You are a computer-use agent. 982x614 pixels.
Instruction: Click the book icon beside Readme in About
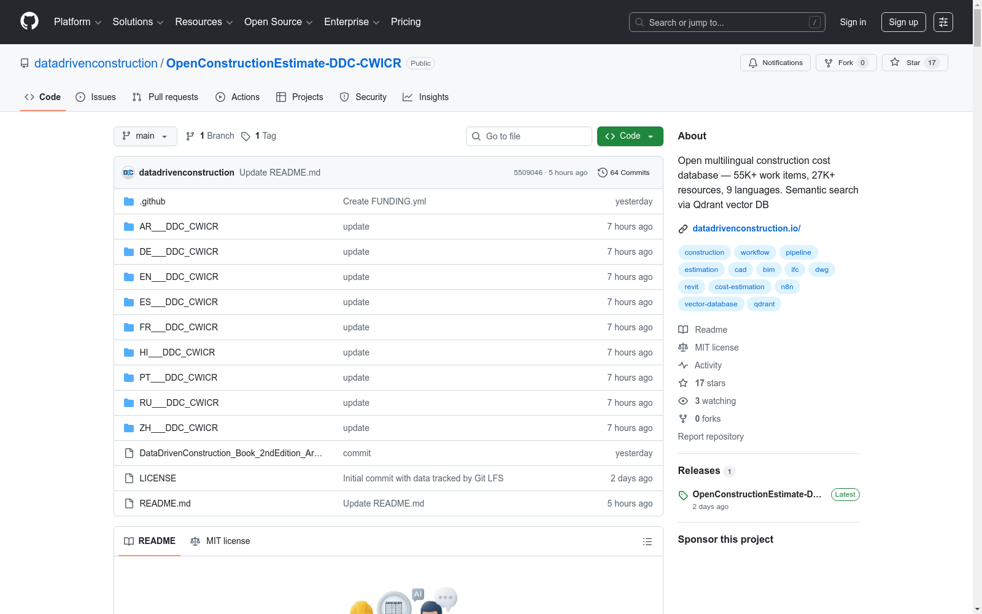pos(683,330)
